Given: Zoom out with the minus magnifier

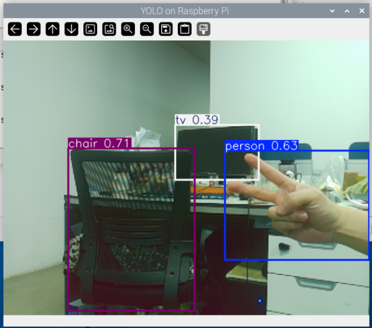Looking at the screenshot, I should click(147, 29).
